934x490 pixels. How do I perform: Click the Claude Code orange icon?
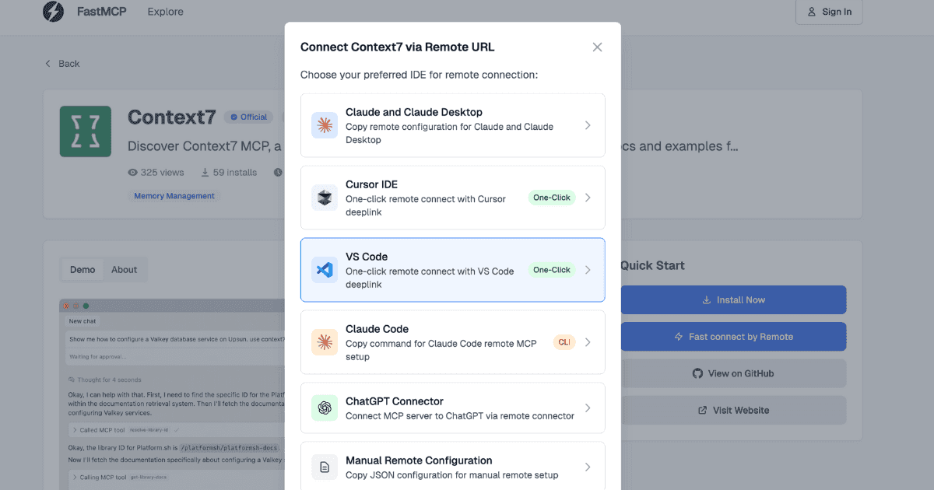(325, 342)
